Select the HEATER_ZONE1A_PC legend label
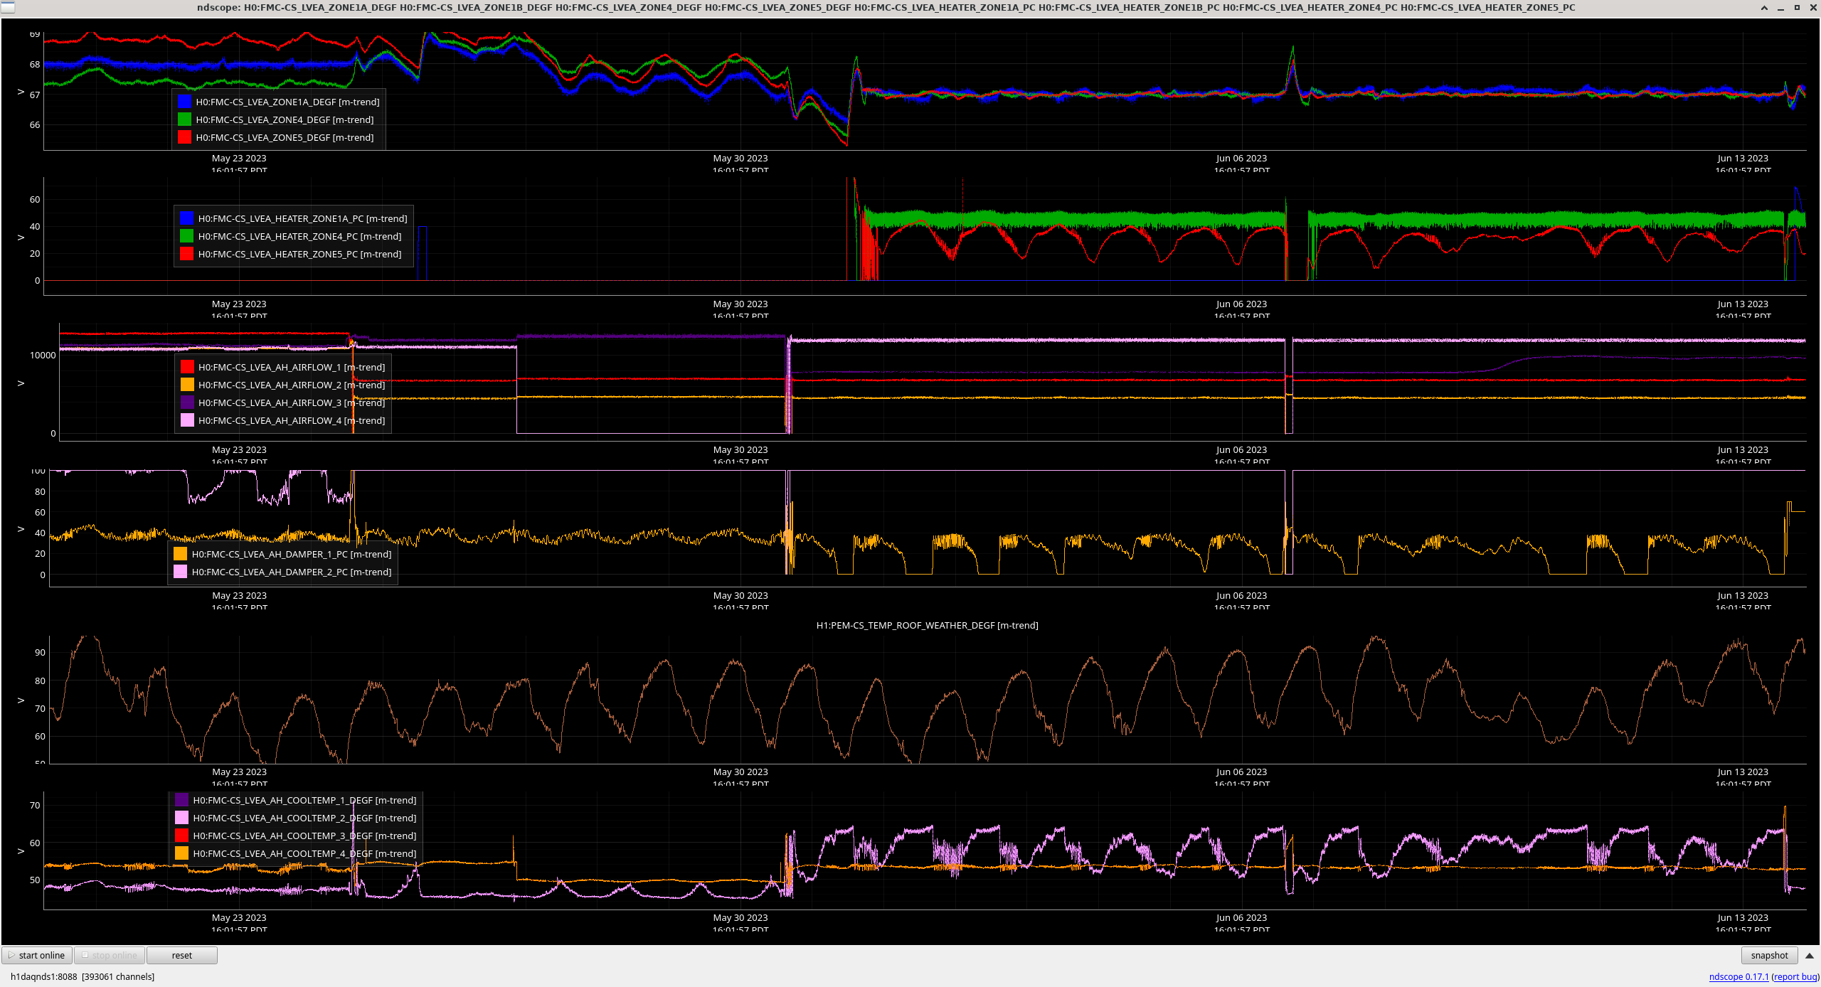The height and width of the screenshot is (987, 1821). coord(302,218)
